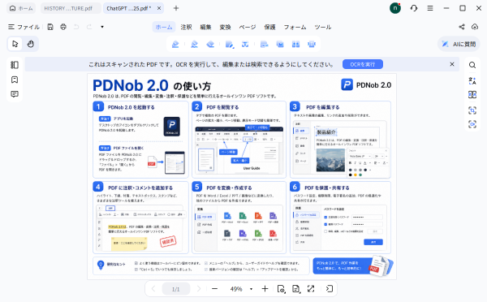Image resolution: width=487 pixels, height=302 pixels.
Task: Open a new tab with the plus icon
Action: click(x=176, y=8)
